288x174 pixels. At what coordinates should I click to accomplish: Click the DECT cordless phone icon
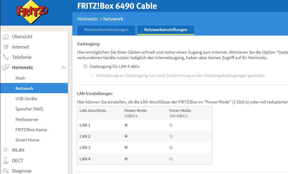tap(6, 160)
